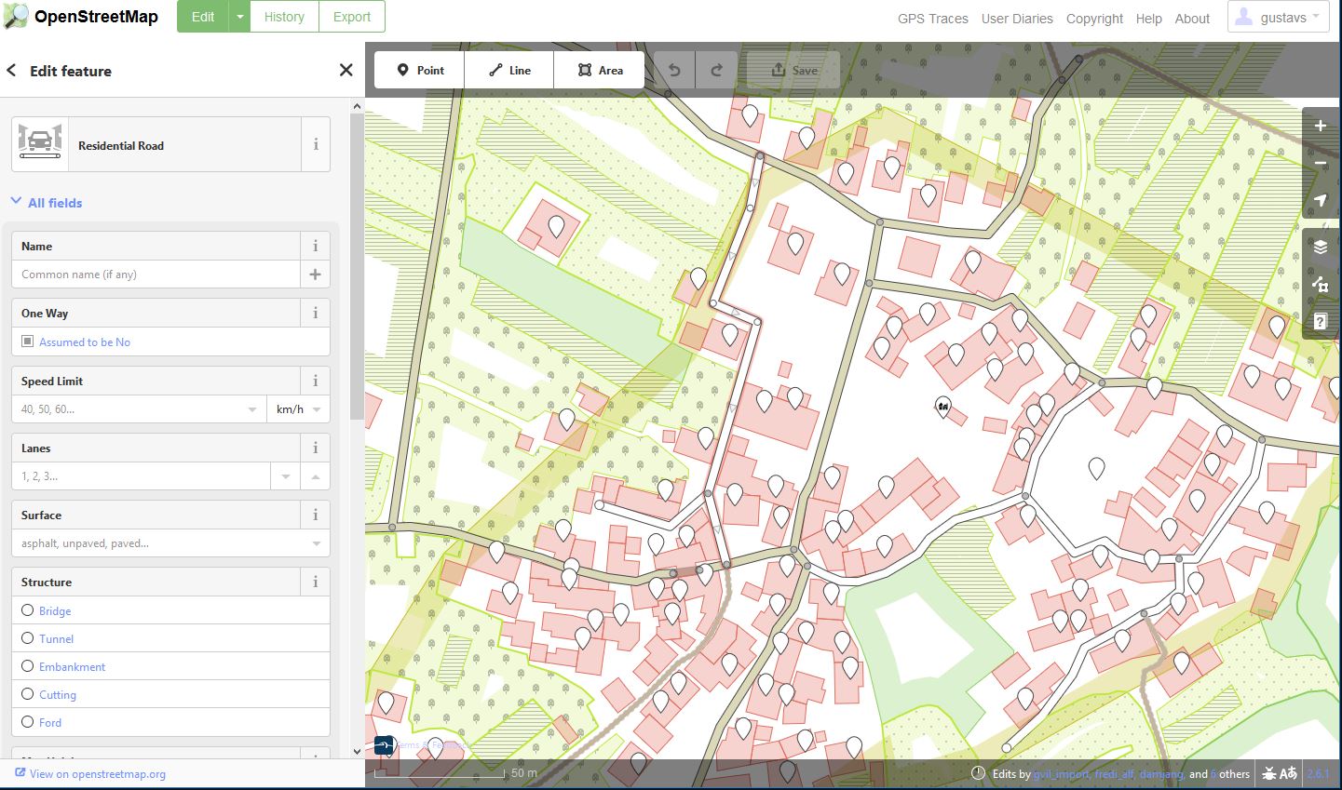This screenshot has width=1342, height=790.
Task: Click the translate icon in the footer
Action: tap(1289, 773)
